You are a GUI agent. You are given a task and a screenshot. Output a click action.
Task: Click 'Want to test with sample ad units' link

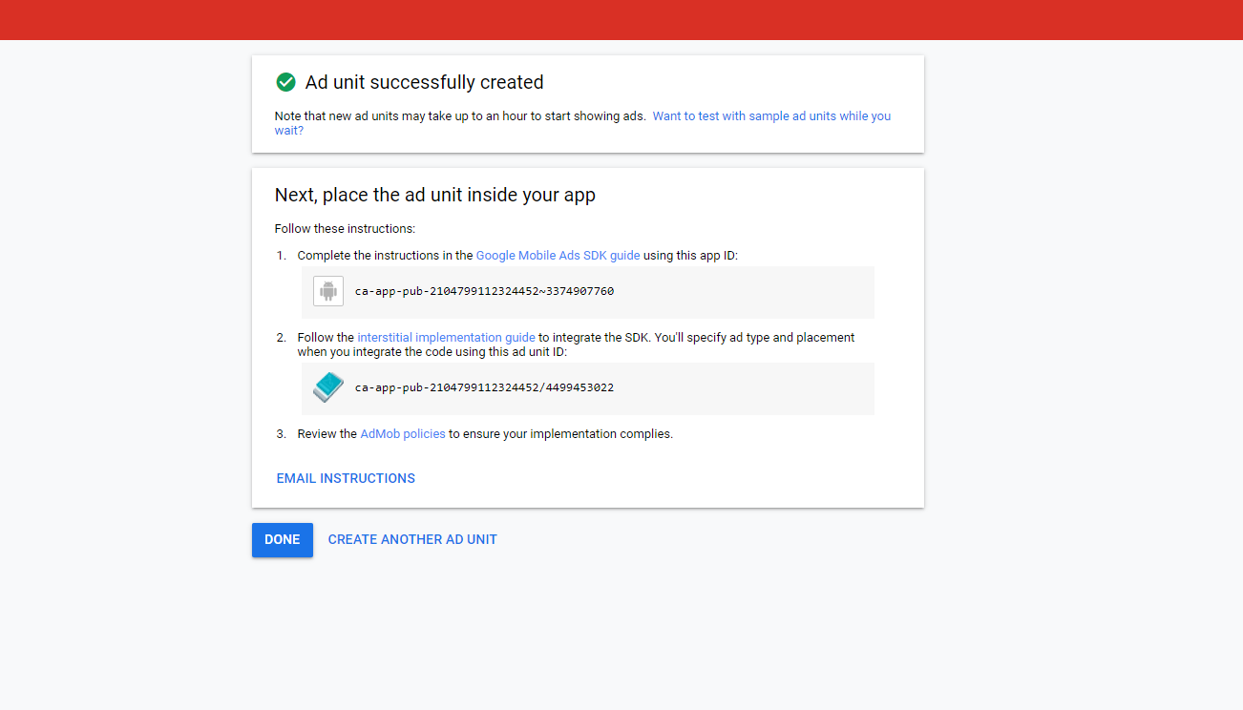771,115
